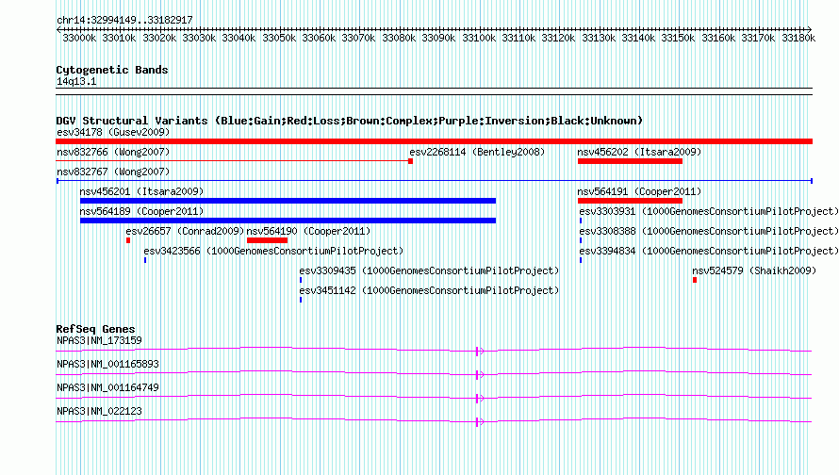
Task: Click the NPAS3|NM_173159 gene label
Action: [x=99, y=341]
